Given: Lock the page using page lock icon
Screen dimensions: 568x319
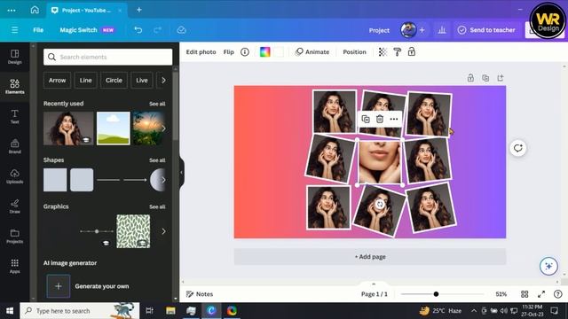Looking at the screenshot, I should coord(470,78).
